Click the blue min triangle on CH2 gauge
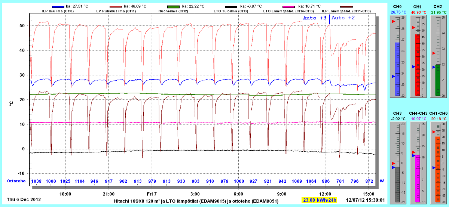This screenshot has height=207, width=449. click(433, 67)
